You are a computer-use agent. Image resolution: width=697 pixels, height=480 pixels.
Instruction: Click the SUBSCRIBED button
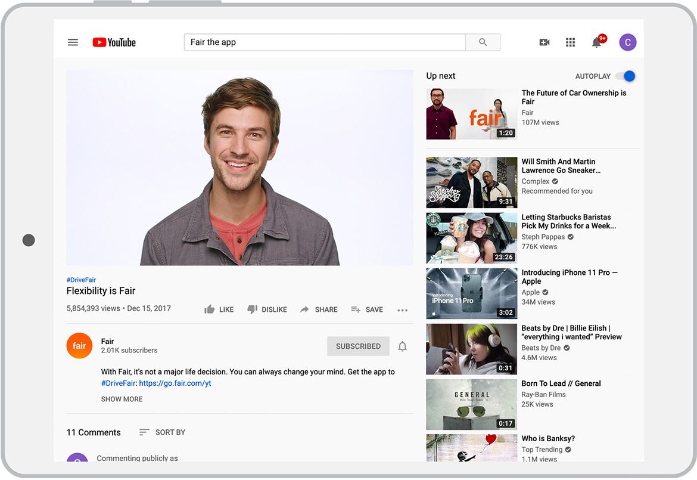[358, 346]
